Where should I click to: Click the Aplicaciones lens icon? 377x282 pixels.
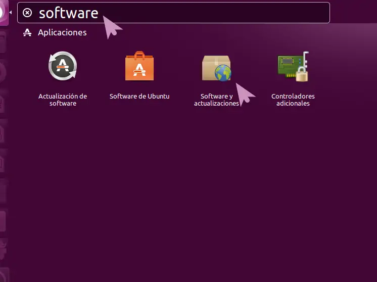27,32
